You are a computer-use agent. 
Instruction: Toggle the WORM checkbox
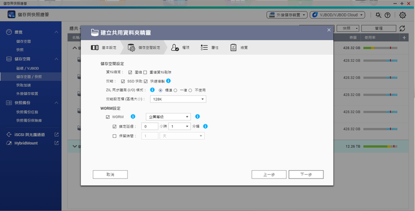(108, 117)
